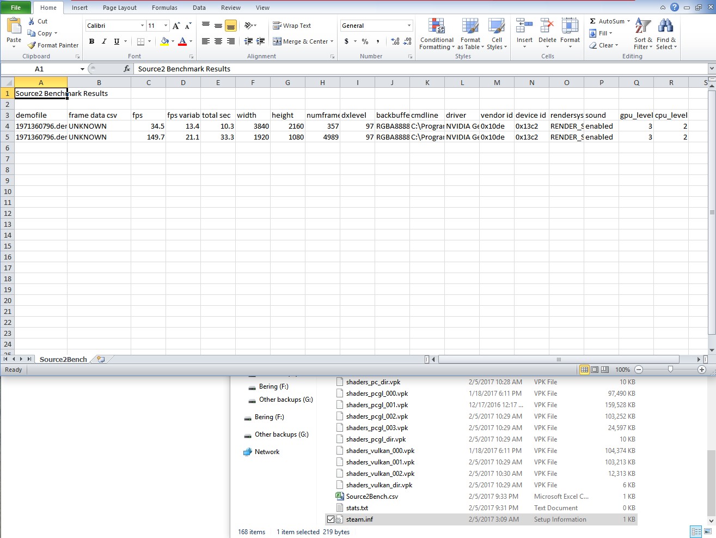Open Sort & Filter menu

(x=643, y=34)
